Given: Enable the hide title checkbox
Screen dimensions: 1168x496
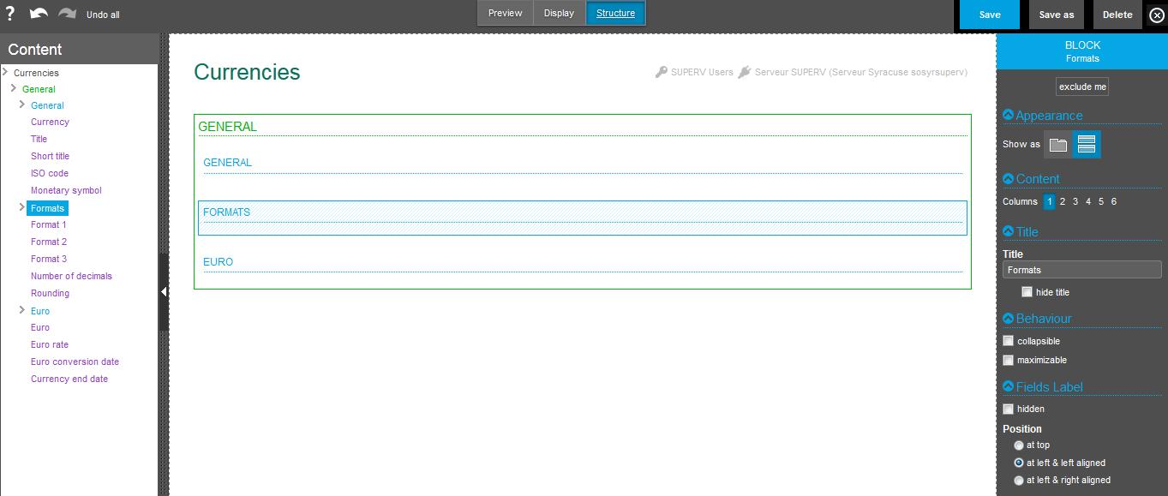Looking at the screenshot, I should tap(1027, 292).
